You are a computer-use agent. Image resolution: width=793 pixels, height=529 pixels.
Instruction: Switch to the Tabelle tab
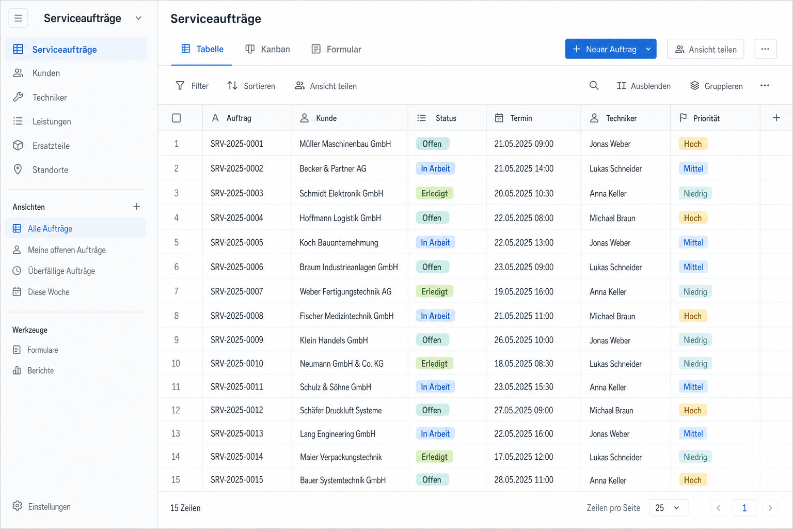(202, 49)
